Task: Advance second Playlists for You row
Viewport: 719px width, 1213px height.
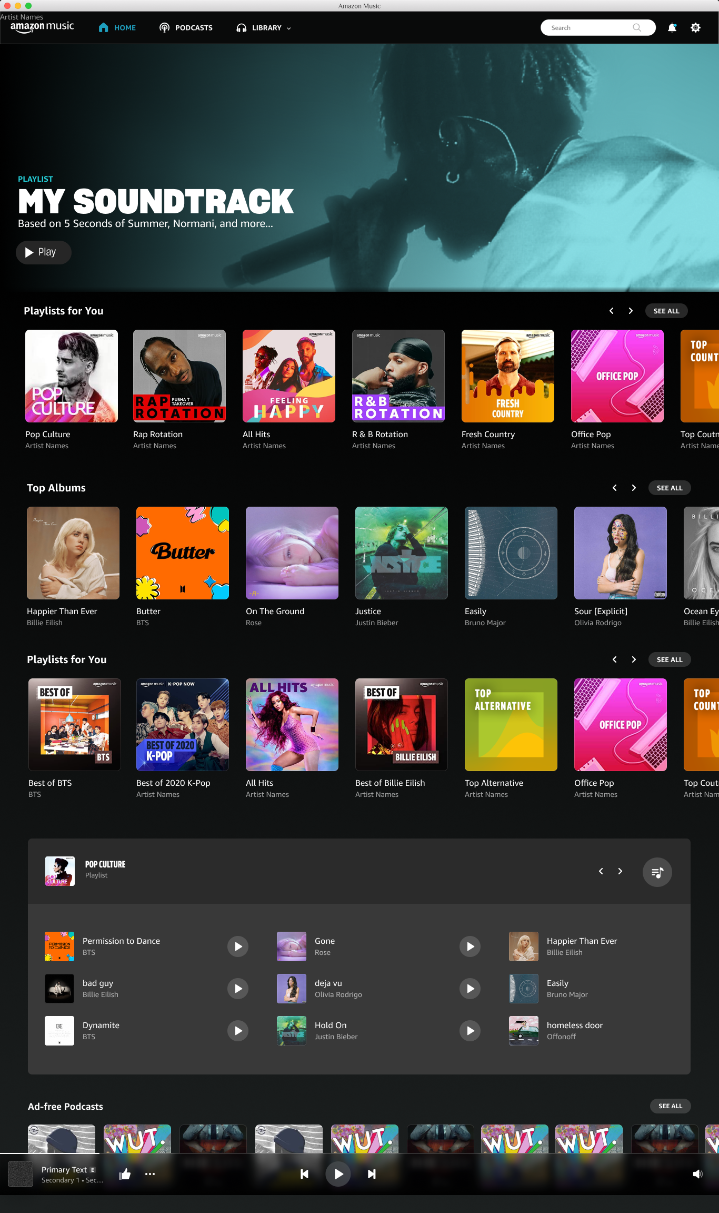Action: [634, 659]
